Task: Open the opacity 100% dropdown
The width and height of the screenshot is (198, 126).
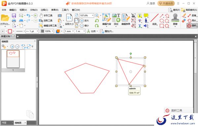Action: click(x=52, y=31)
